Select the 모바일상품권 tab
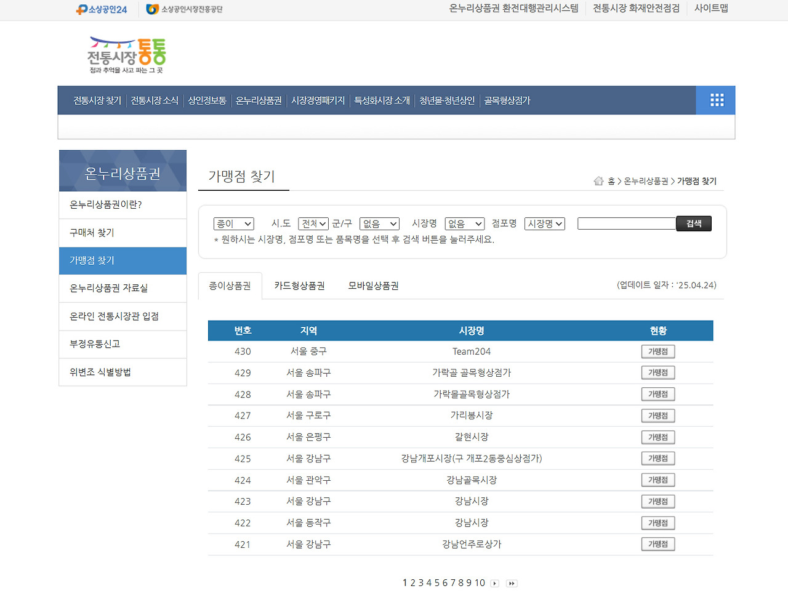The height and width of the screenshot is (607, 788). (x=372, y=285)
